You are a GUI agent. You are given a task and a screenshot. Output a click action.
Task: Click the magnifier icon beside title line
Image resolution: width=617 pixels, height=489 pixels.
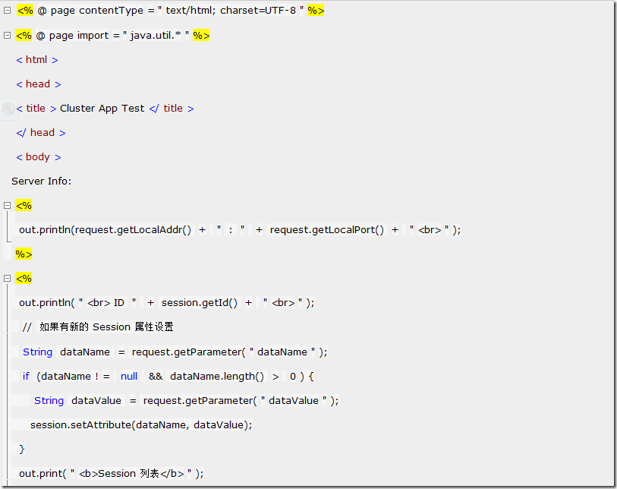(8, 109)
